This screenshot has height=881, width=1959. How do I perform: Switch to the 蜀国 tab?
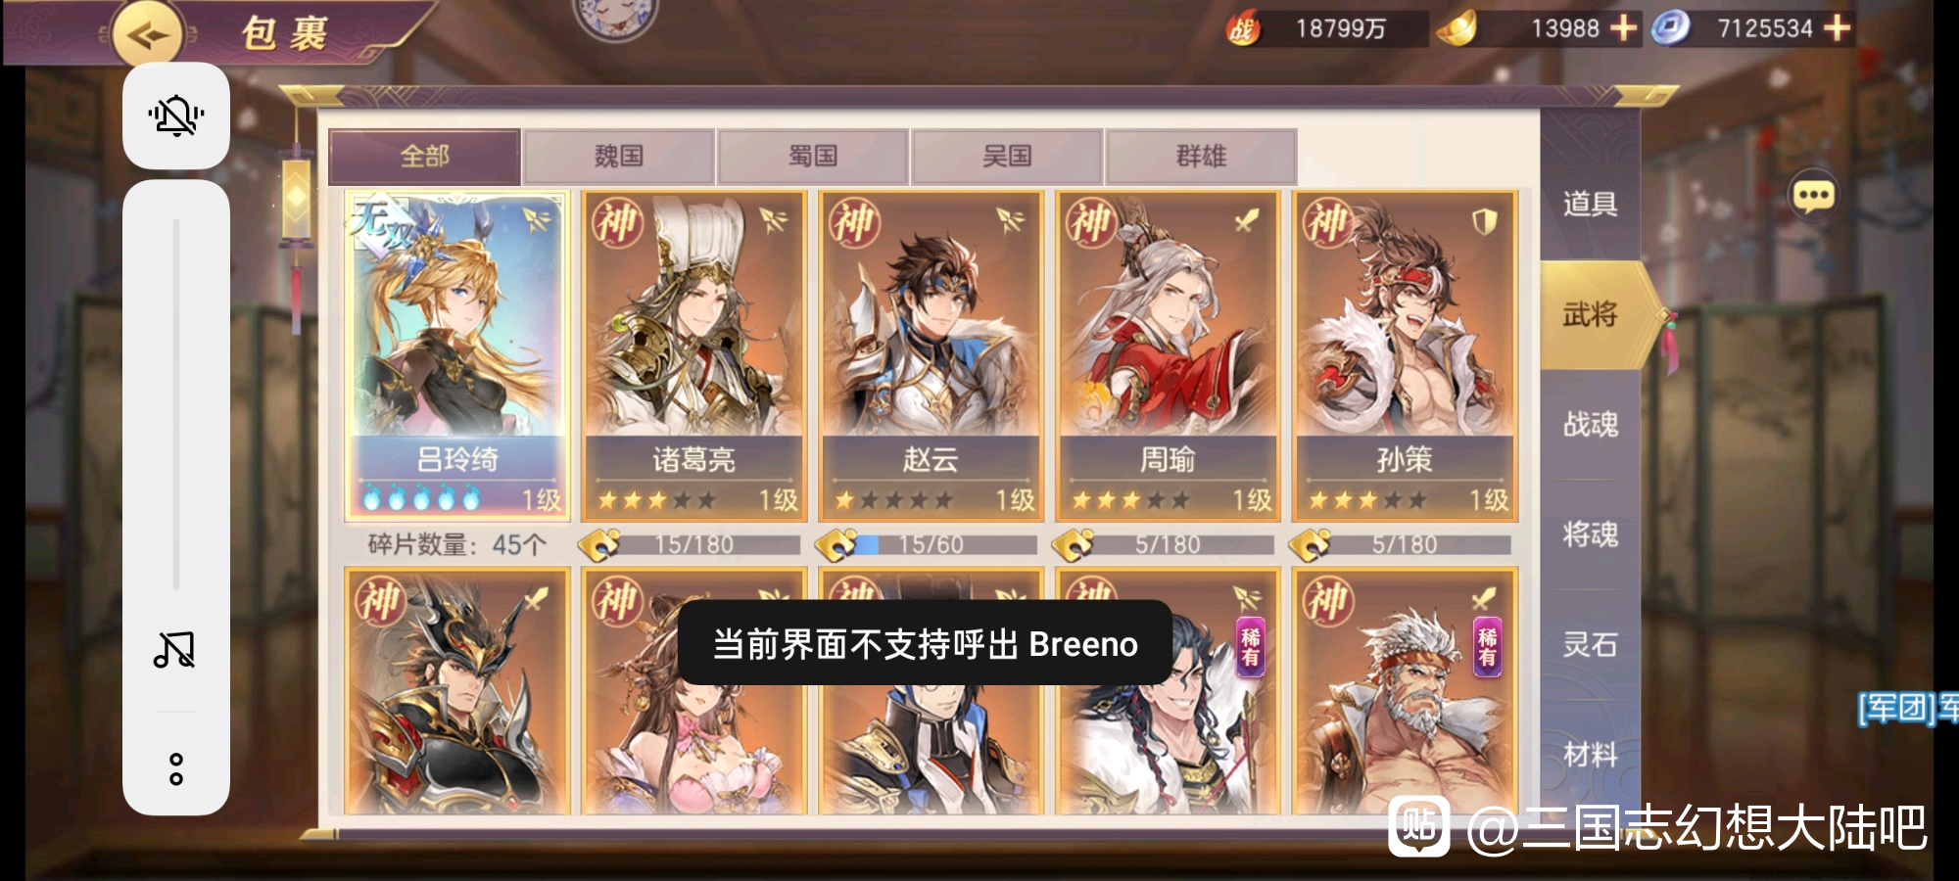[813, 157]
